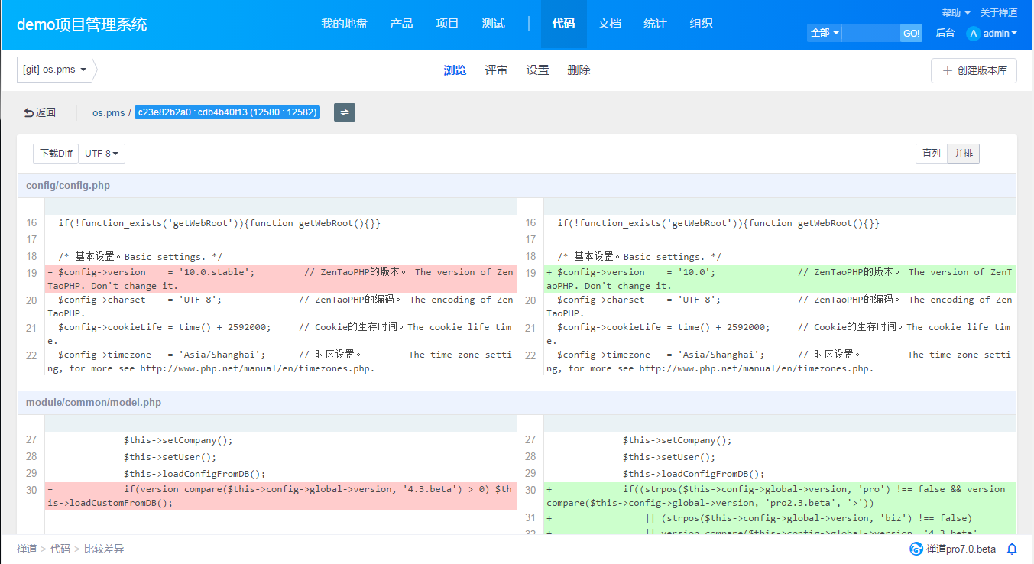Expand the 帮助 help dropdown
The width and height of the screenshot is (1034, 564).
pos(956,13)
